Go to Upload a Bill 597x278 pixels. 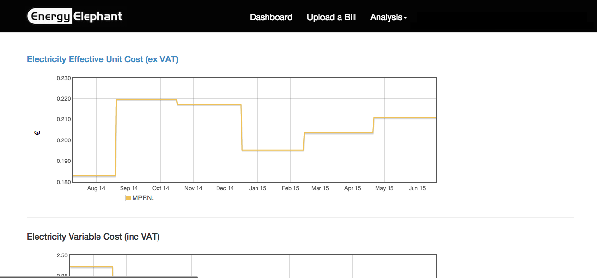(331, 17)
